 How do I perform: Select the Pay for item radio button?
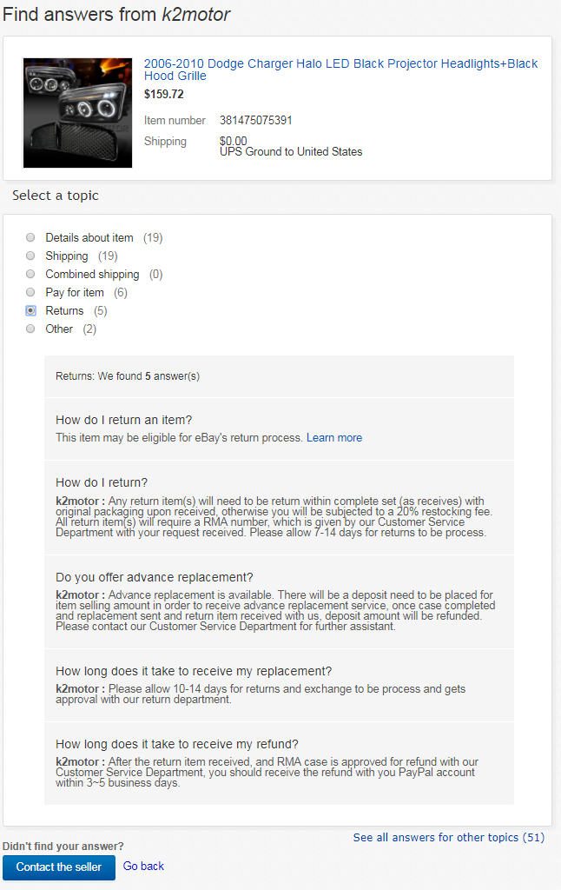click(30, 292)
